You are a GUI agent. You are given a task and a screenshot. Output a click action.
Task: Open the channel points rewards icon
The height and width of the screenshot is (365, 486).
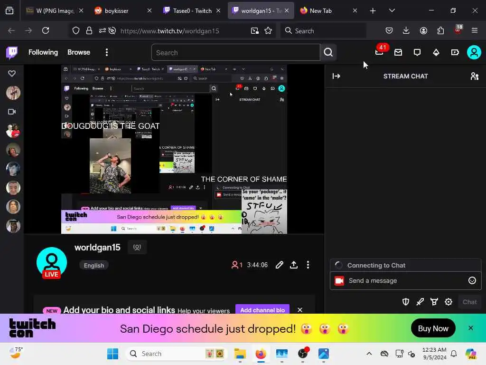[x=434, y=302]
